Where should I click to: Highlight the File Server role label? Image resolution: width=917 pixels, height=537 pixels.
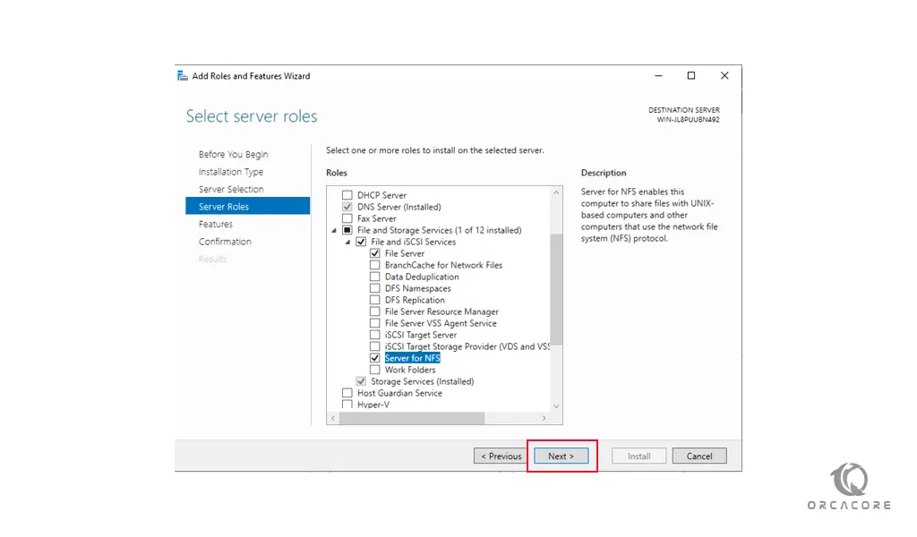pos(405,253)
